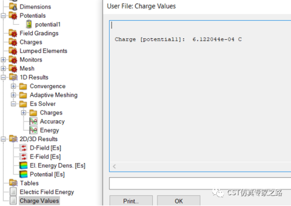Collapse the Potentials tree node
The image size is (291, 206).
(3, 16)
